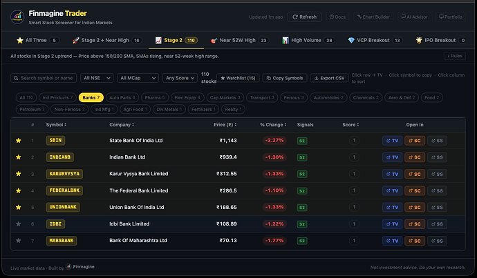Select the Stage 2 tab
The image size is (477, 278).
(176, 41)
